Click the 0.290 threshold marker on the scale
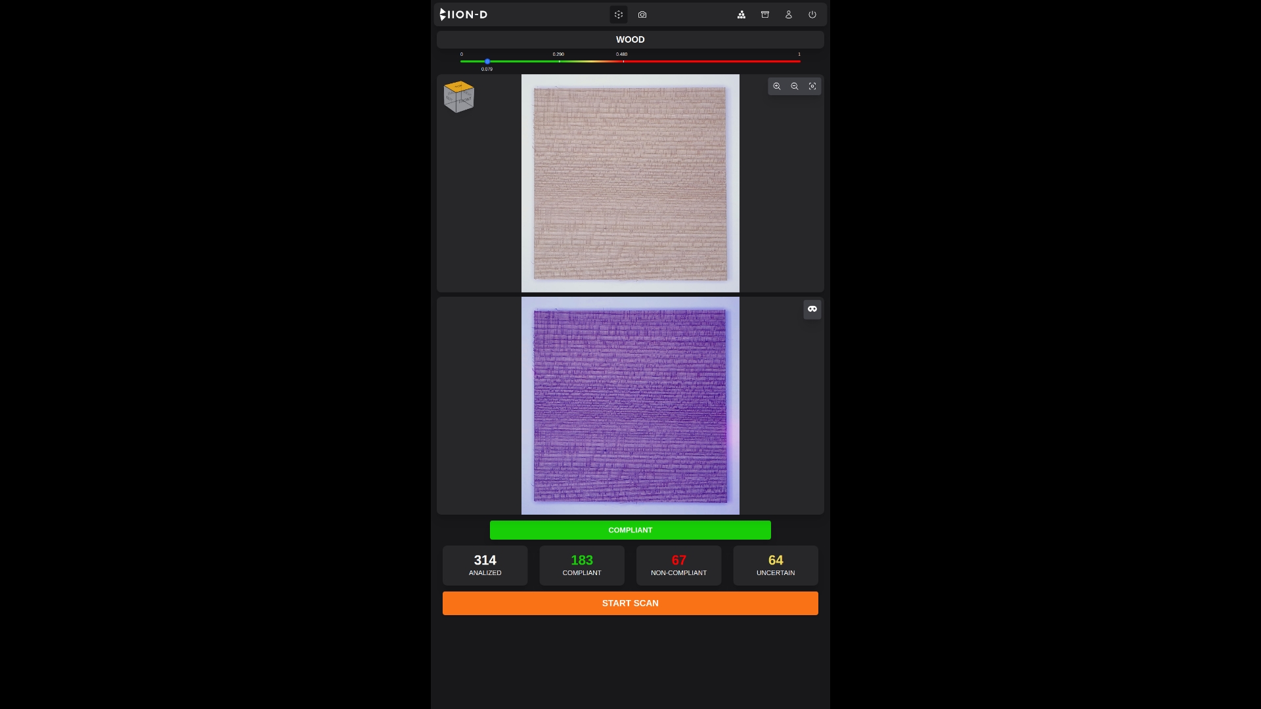The image size is (1261, 709). tap(559, 61)
